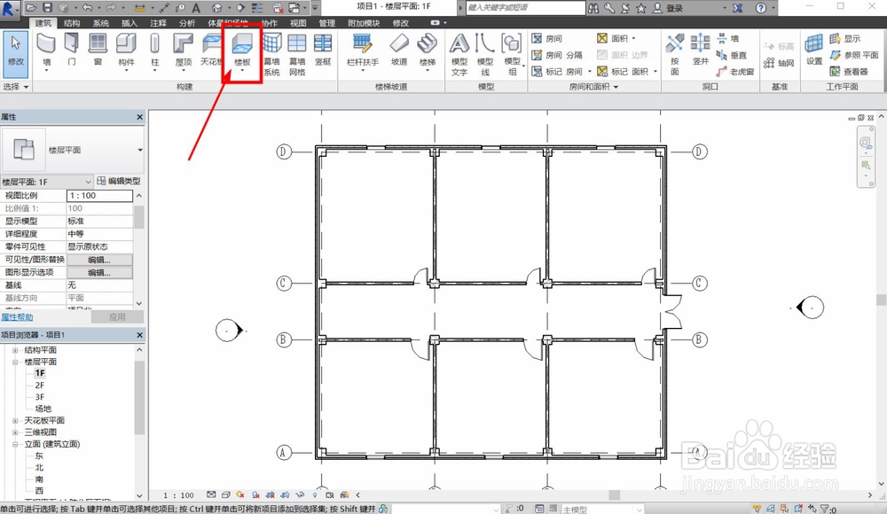This screenshot has width=887, height=514.
Task: Click 编辑 button for 可见性/图形替换
Action: pyautogui.click(x=99, y=260)
